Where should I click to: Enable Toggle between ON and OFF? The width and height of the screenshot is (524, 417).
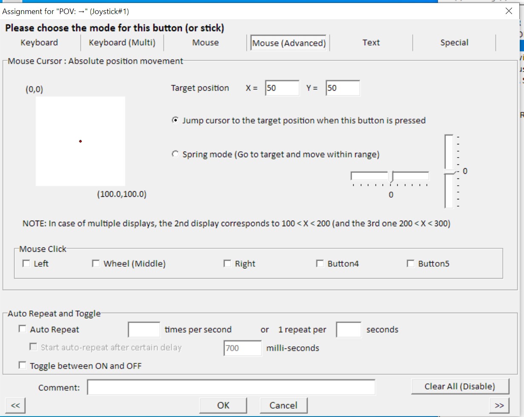(22, 365)
